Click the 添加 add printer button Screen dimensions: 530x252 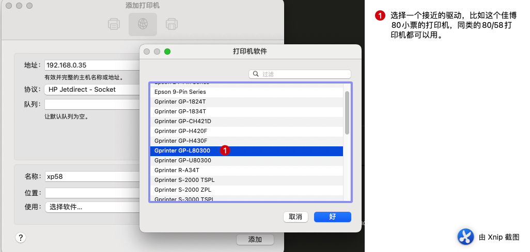pyautogui.click(x=255, y=240)
